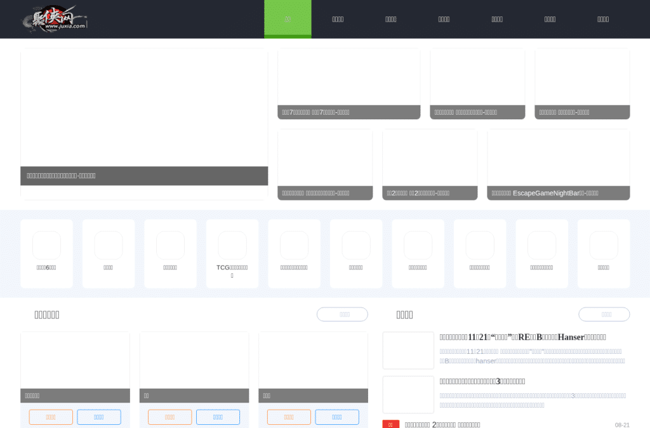
Task: Open the thumbnail beside the second news item
Action: [408, 394]
